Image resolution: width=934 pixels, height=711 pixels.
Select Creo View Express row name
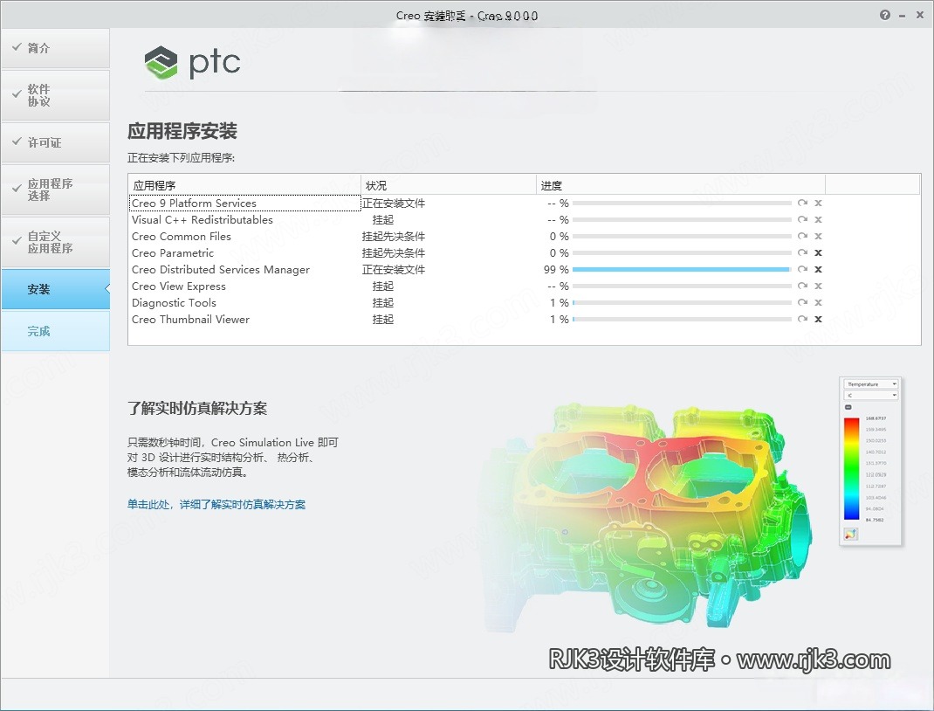tap(179, 286)
